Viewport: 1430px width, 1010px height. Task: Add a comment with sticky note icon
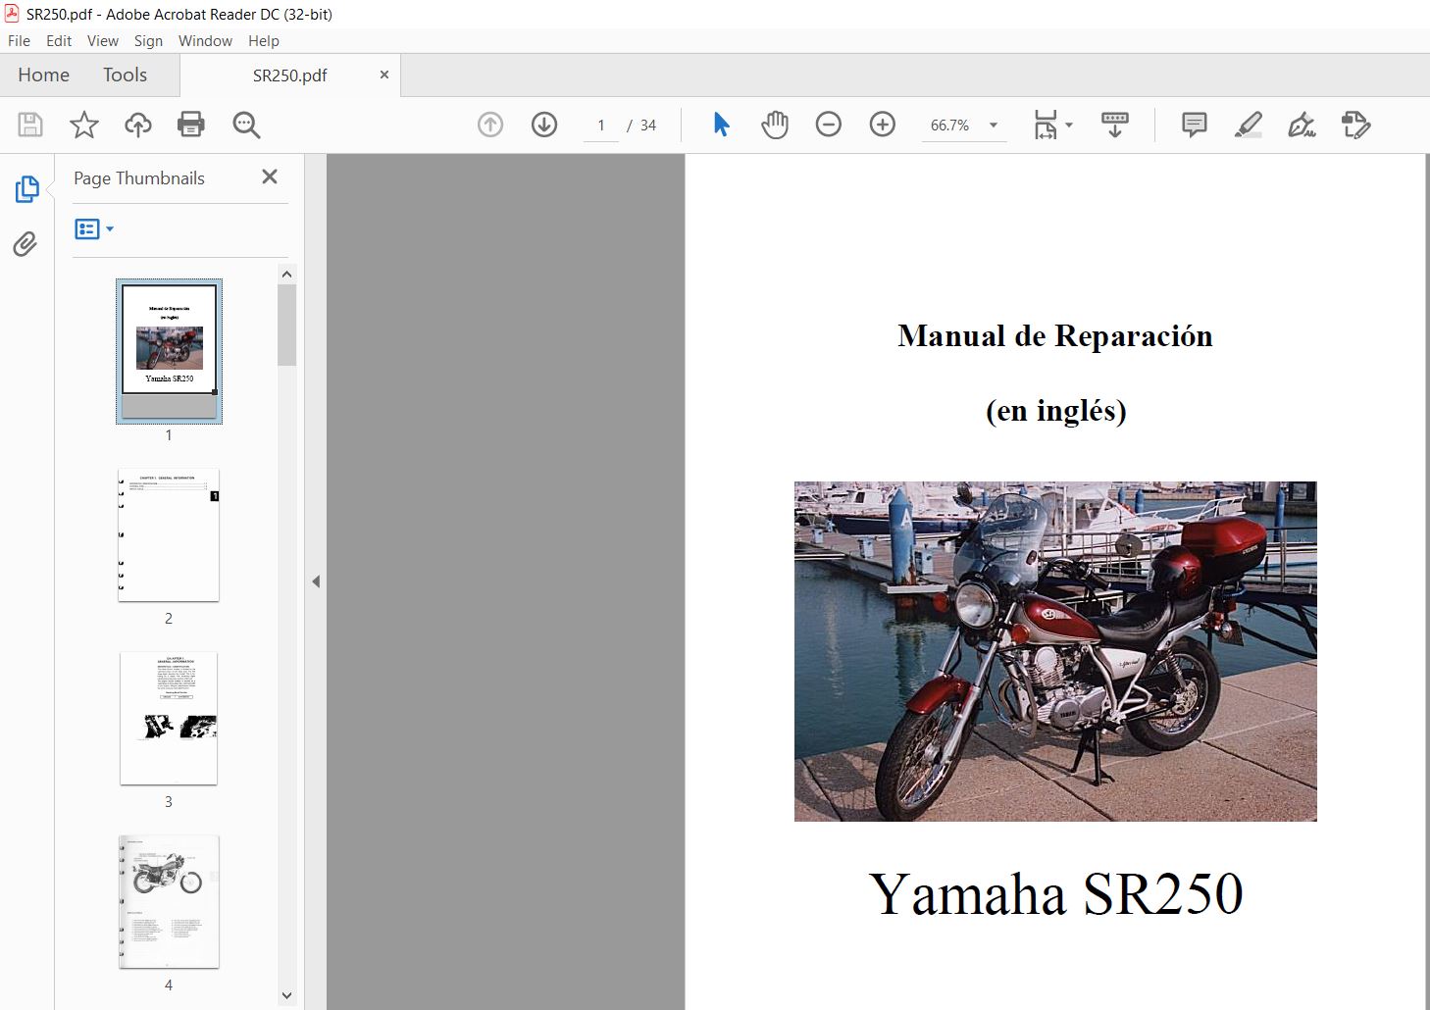pyautogui.click(x=1195, y=125)
